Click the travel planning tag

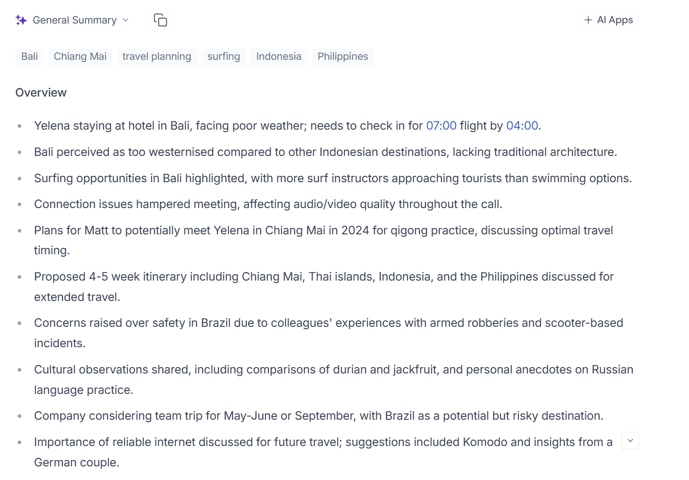tap(157, 57)
